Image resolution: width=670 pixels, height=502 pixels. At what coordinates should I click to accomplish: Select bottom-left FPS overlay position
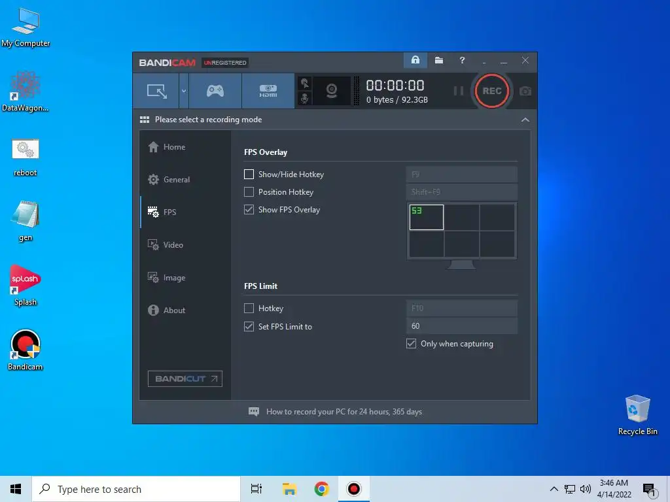pyautogui.click(x=427, y=244)
